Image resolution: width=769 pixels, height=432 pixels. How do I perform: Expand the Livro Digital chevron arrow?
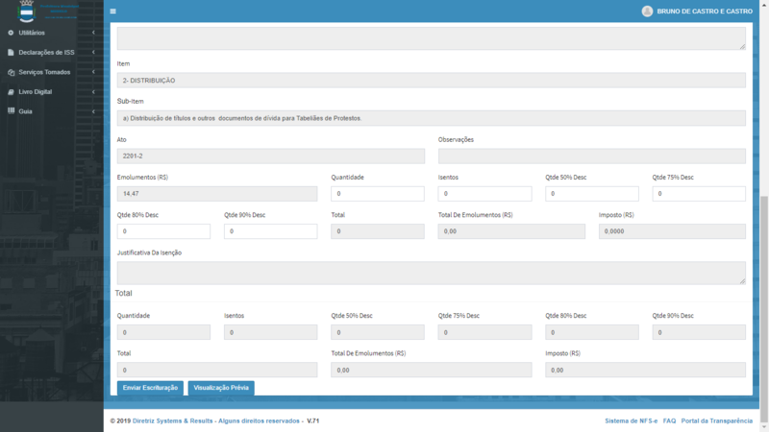coord(93,92)
